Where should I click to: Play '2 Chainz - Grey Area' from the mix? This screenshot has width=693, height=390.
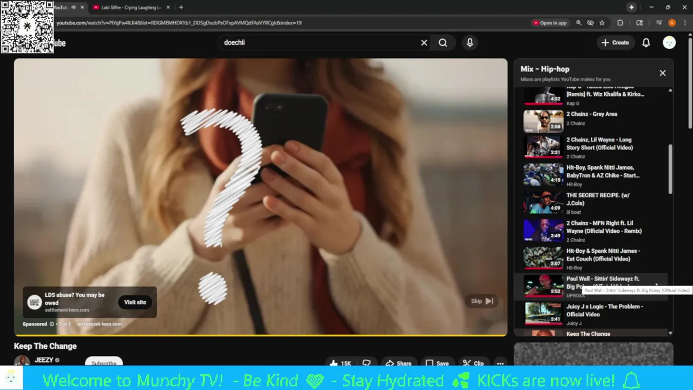[x=596, y=119]
